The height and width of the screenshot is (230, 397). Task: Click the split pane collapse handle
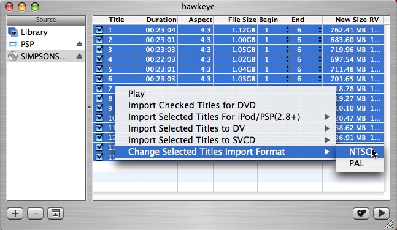coord(89,108)
